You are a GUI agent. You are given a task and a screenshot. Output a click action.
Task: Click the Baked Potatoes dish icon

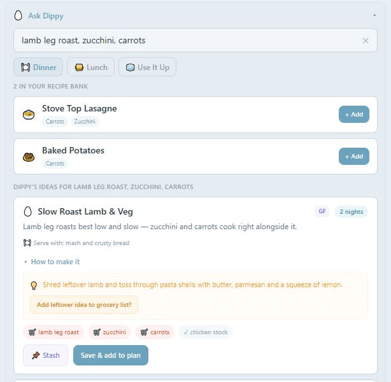tap(28, 157)
